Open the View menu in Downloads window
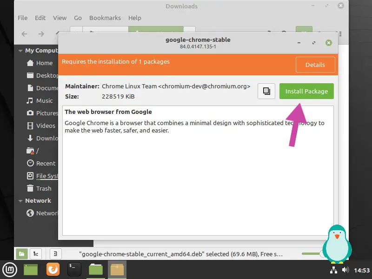Image resolution: width=372 pixels, height=279 pixels. pos(60,18)
